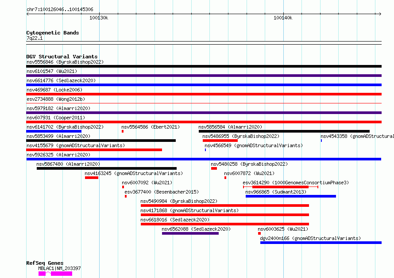Click esv3677400 (Besenbacher2015) label
394x278 pixels.
coord(162,192)
